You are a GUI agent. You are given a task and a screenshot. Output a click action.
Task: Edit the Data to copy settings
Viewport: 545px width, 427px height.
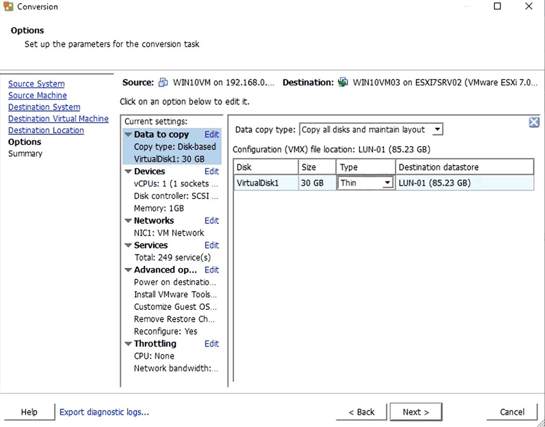[x=211, y=135]
